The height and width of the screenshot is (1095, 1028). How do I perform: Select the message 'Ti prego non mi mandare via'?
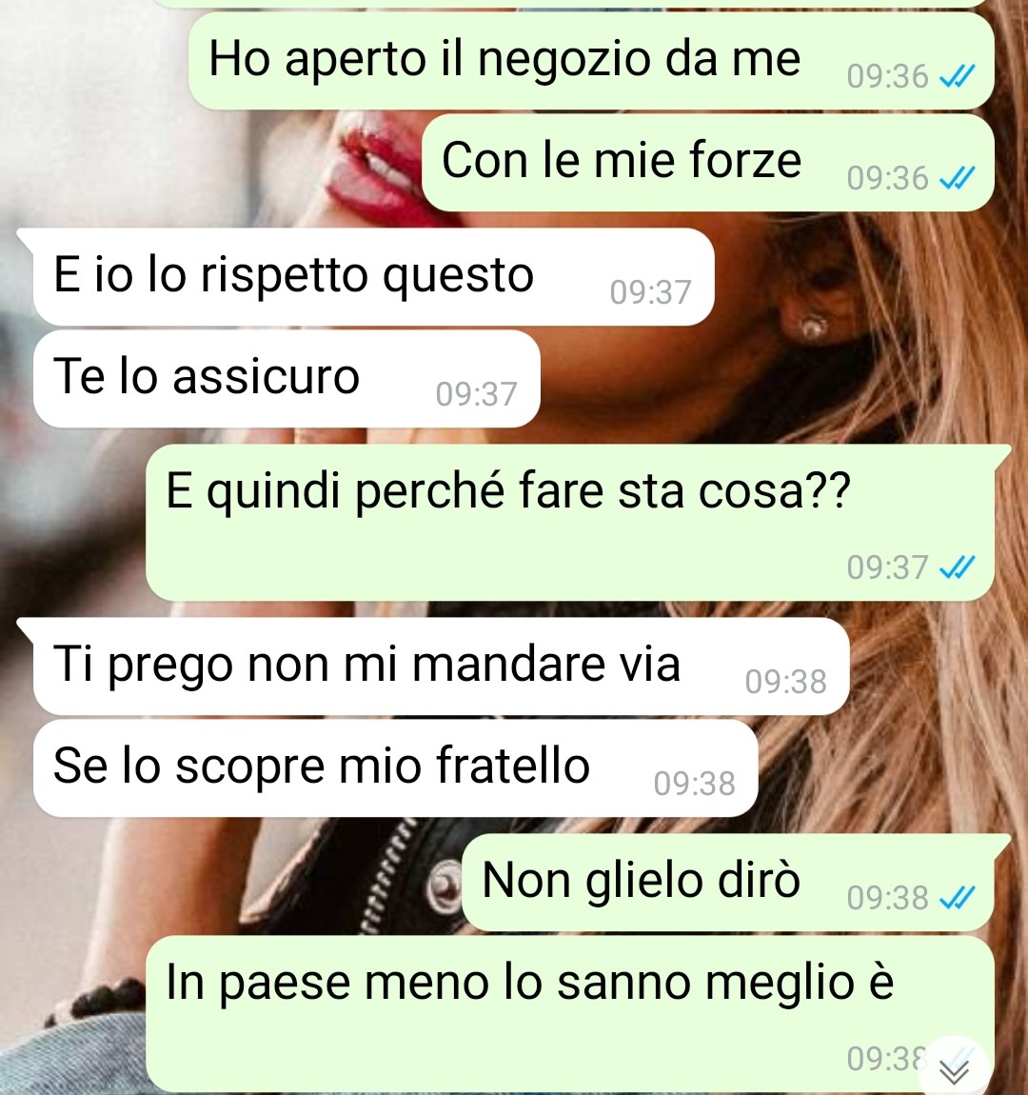pyautogui.click(x=441, y=667)
